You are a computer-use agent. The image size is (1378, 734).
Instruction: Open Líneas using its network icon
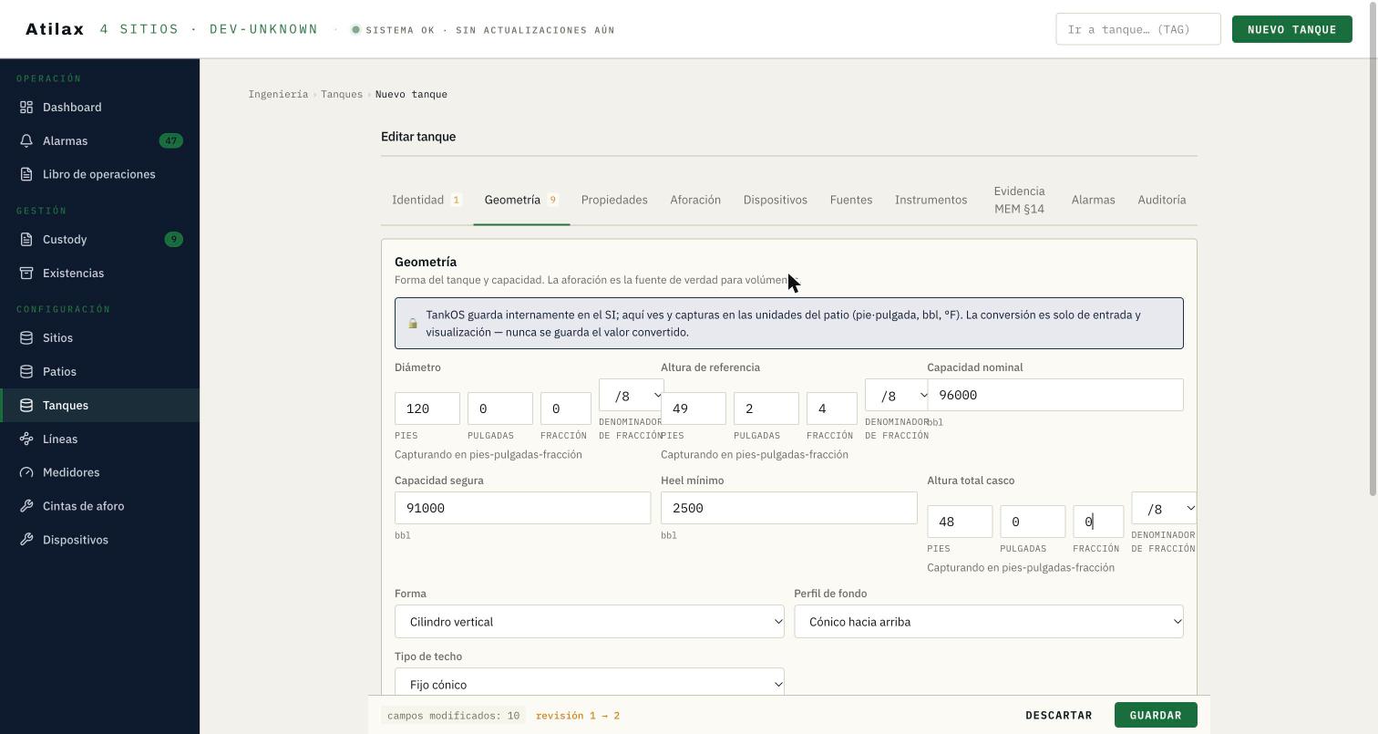click(26, 439)
